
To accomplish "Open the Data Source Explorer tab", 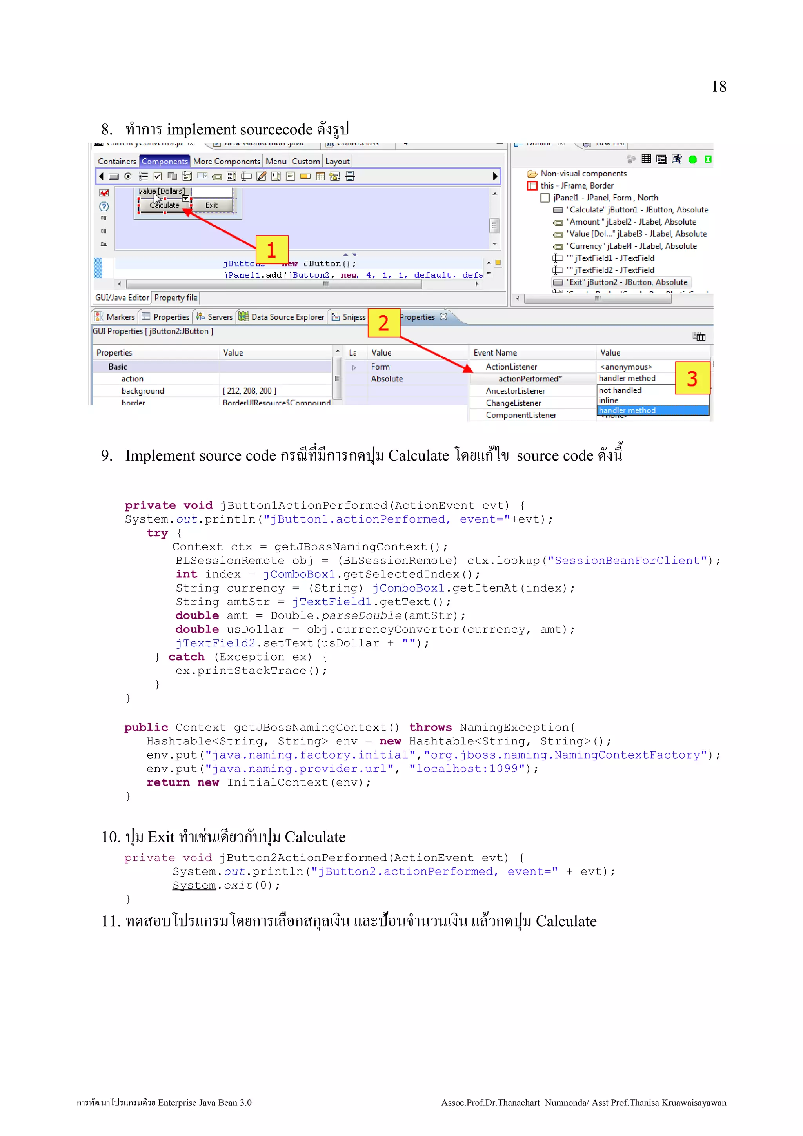I will (282, 317).
